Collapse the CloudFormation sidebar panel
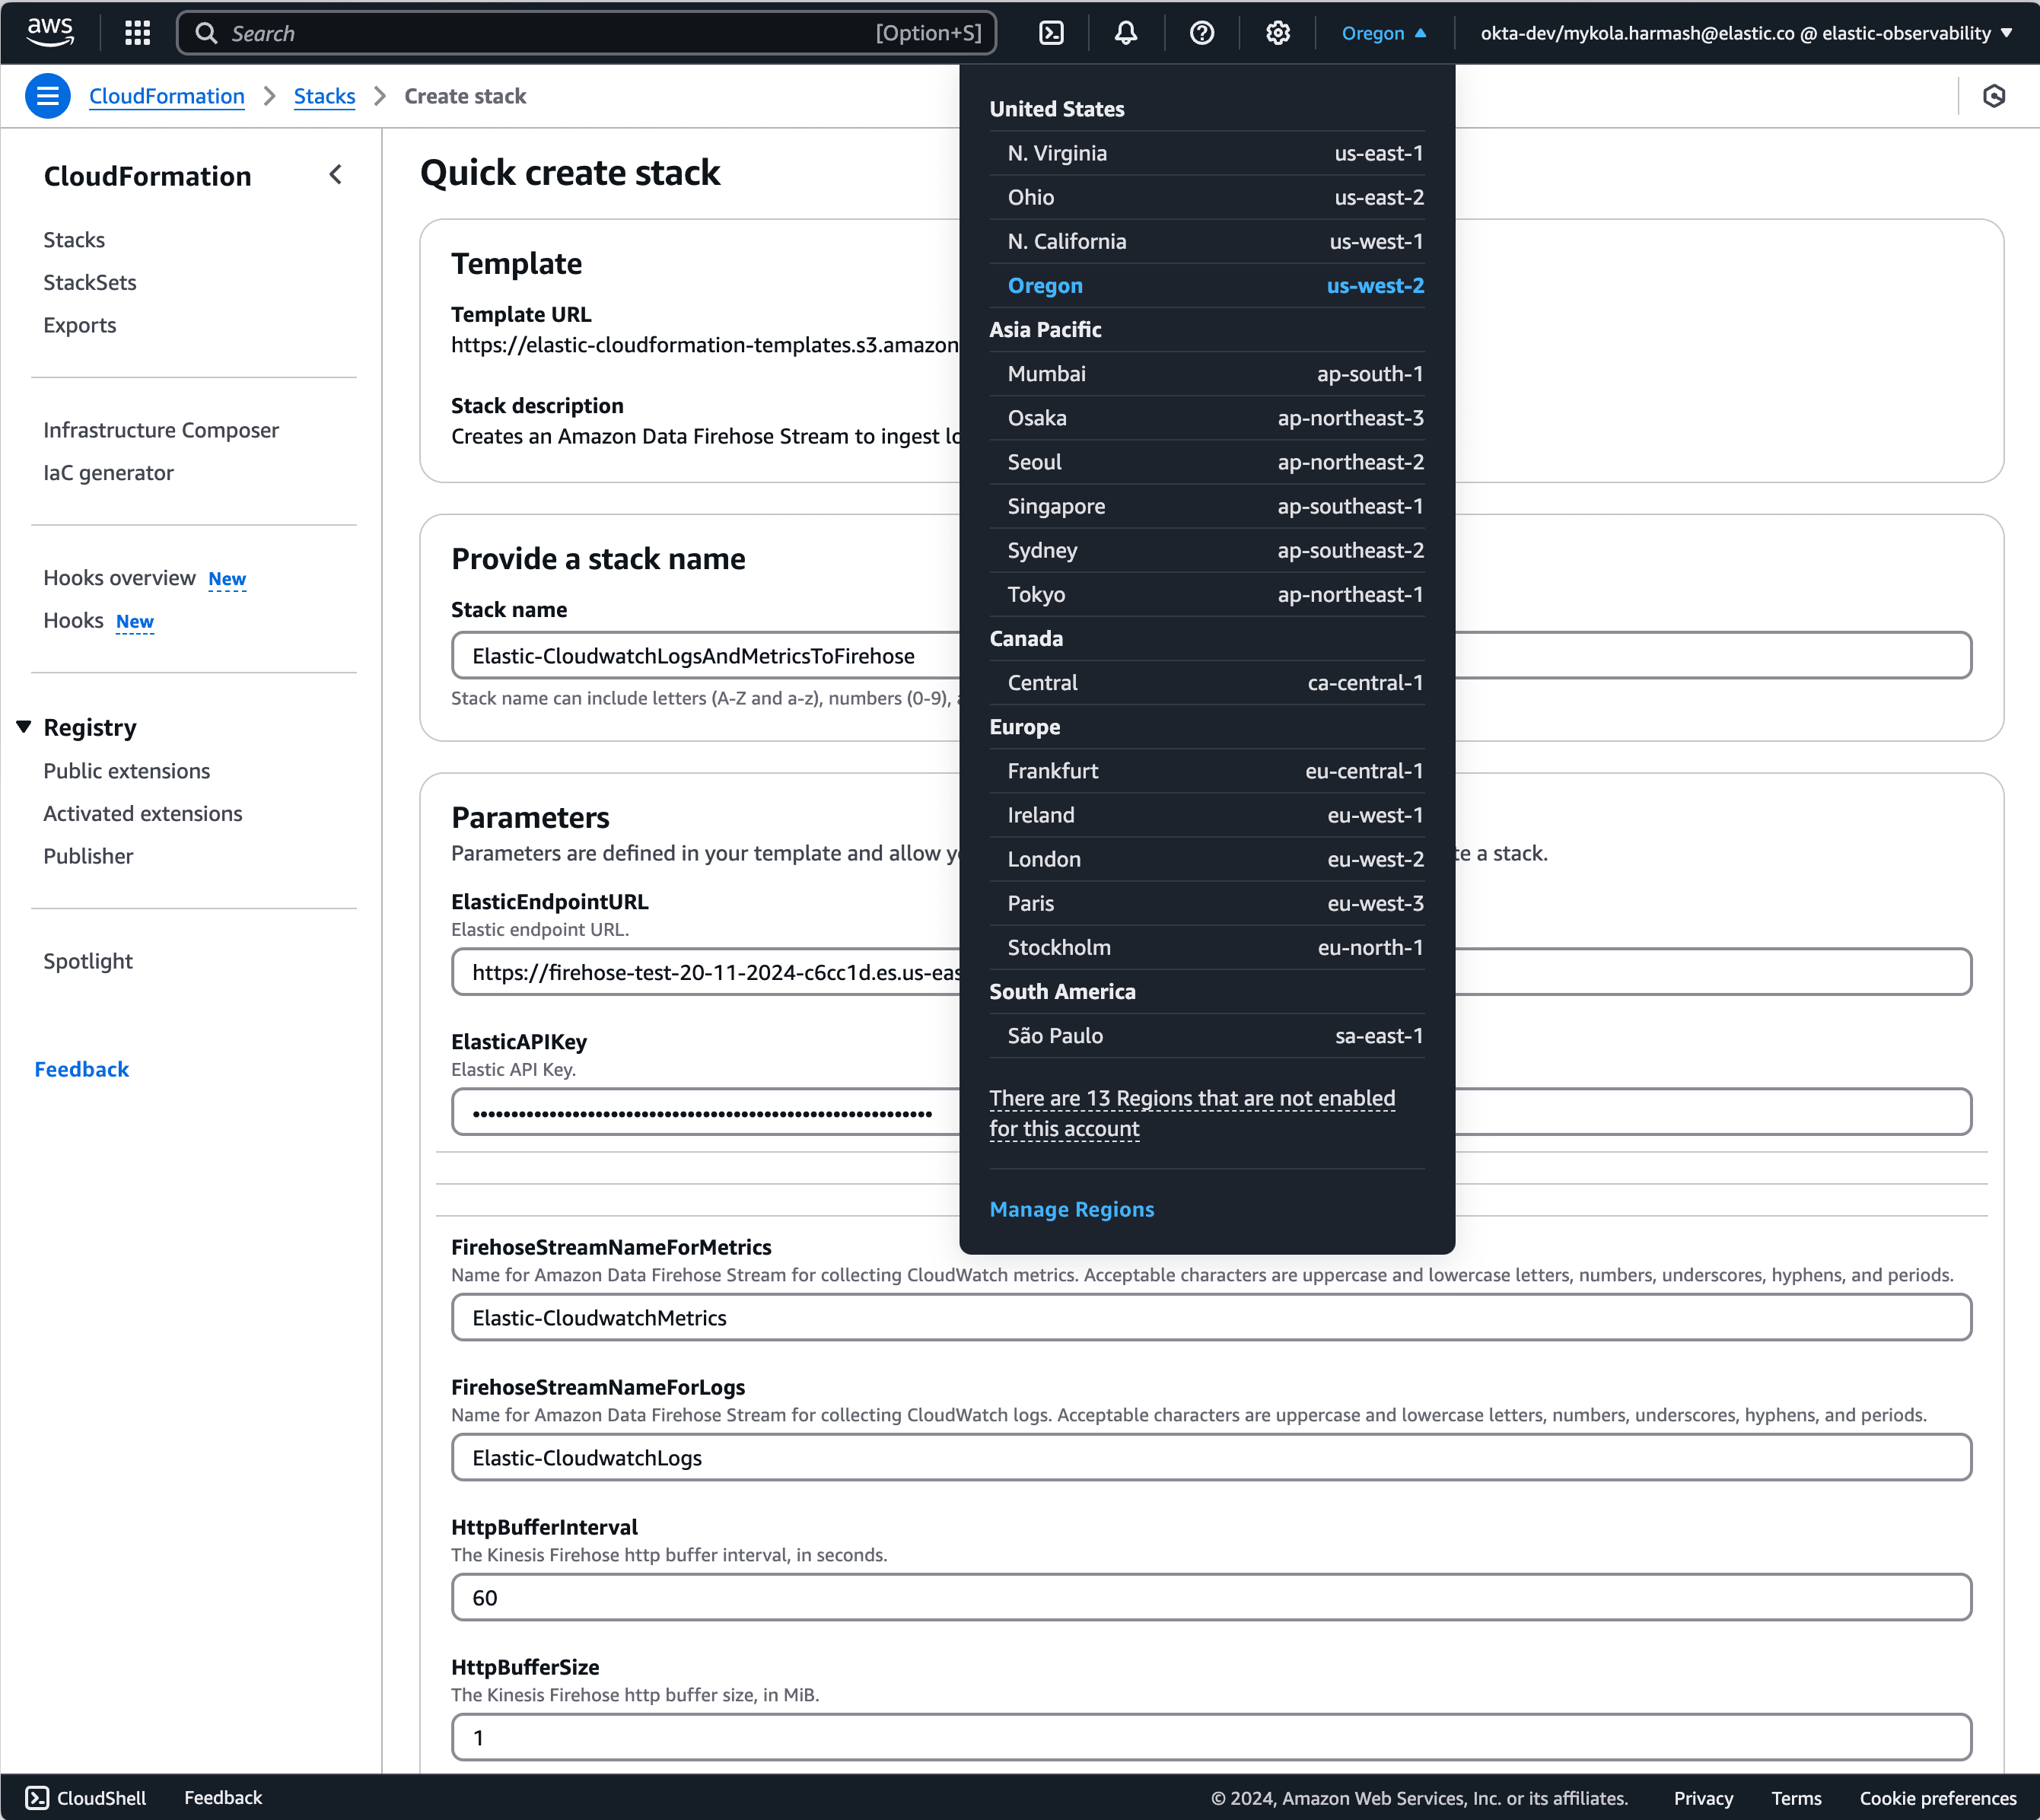The height and width of the screenshot is (1820, 2040). click(336, 174)
